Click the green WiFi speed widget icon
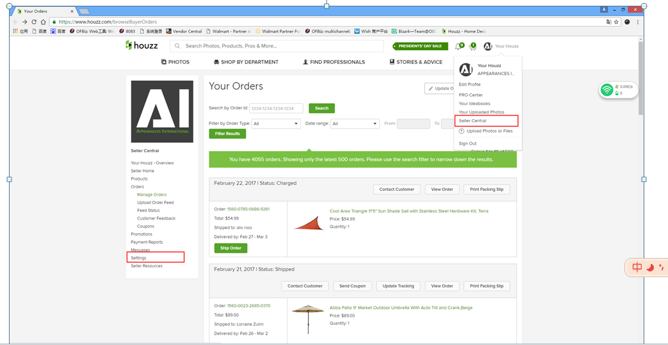 tap(607, 90)
